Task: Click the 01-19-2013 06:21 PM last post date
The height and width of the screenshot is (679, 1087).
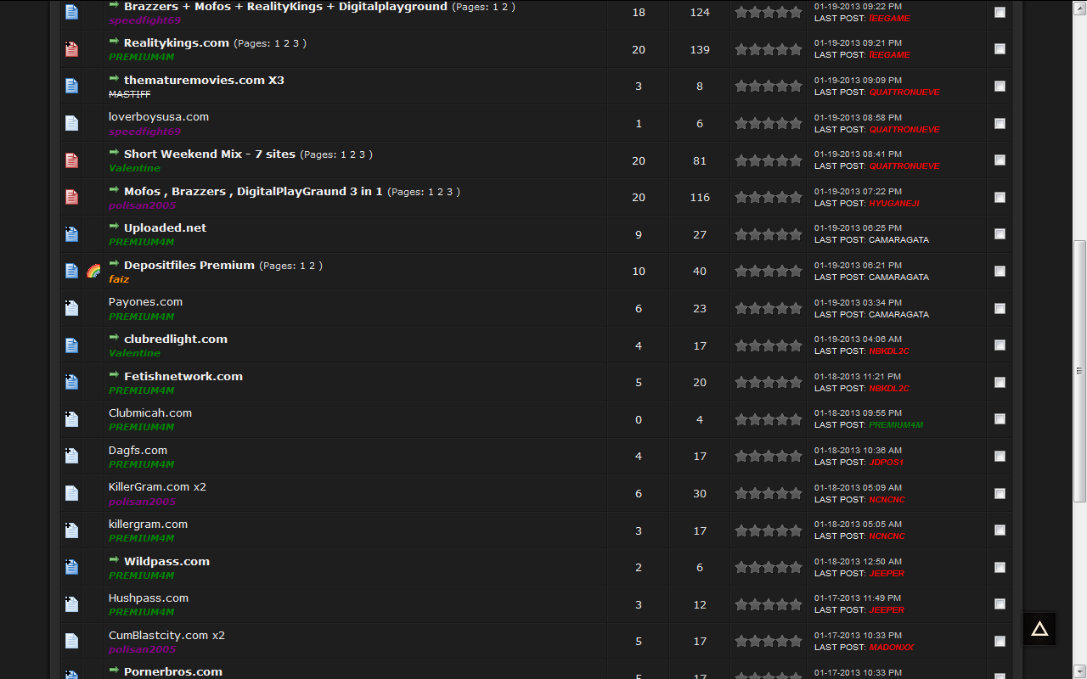Action: pyautogui.click(x=858, y=266)
